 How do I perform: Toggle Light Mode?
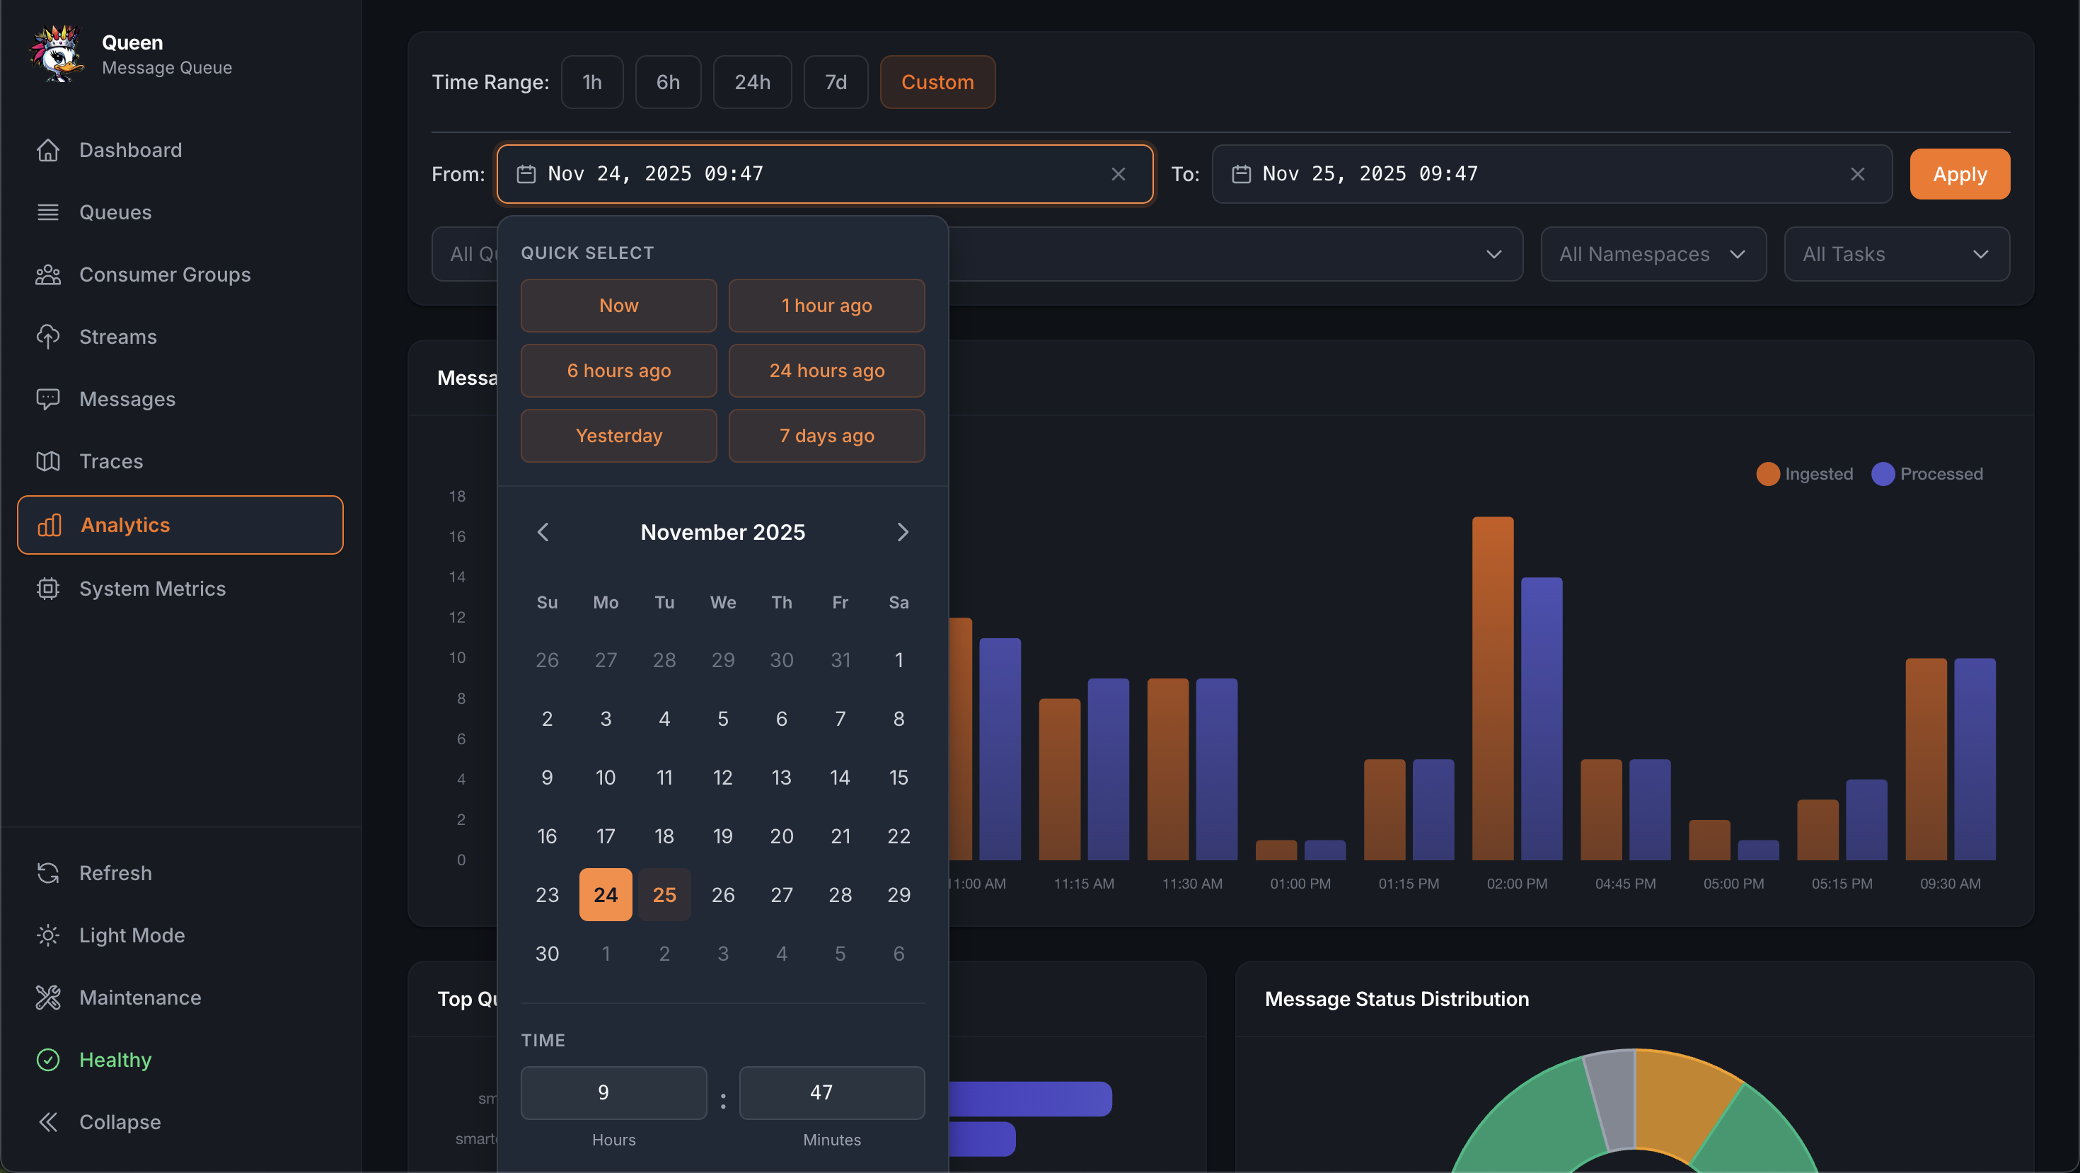48,935
